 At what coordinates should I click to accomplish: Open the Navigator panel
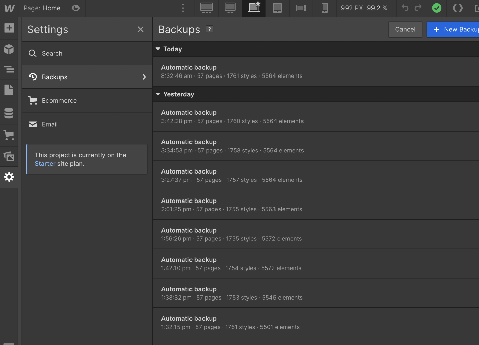coord(9,69)
